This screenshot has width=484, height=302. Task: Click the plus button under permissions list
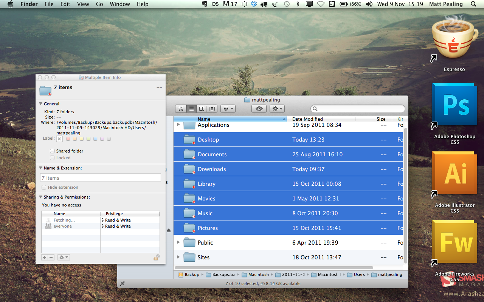[45, 257]
